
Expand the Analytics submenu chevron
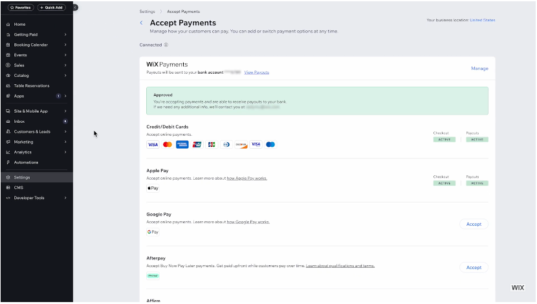coord(65,153)
